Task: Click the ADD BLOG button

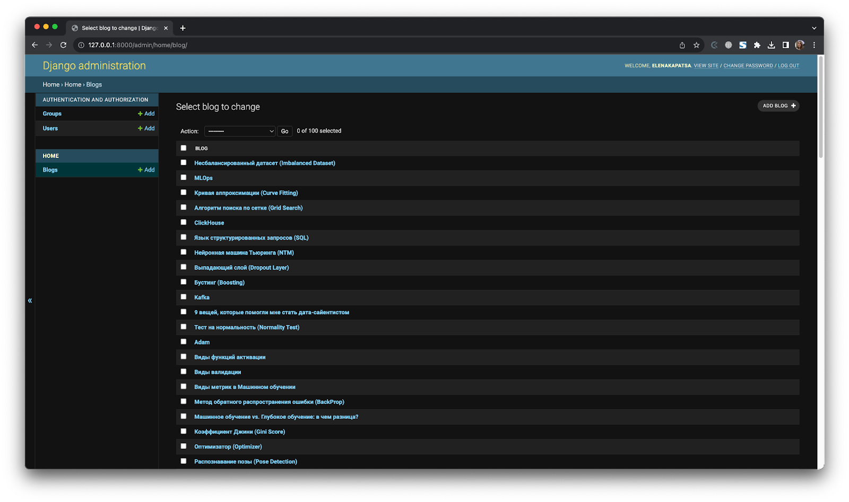Action: (x=778, y=105)
